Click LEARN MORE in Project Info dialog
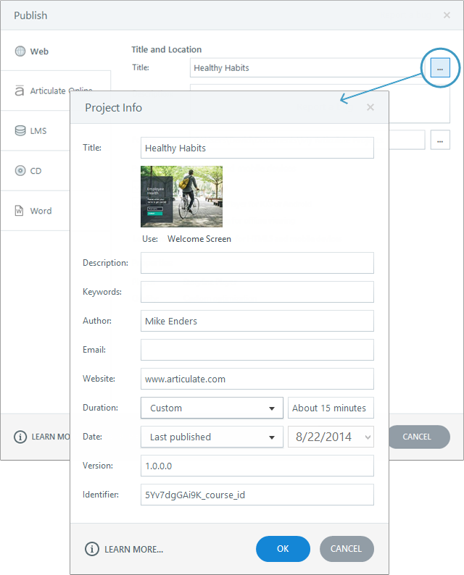The width and height of the screenshot is (464, 575). pos(133,550)
